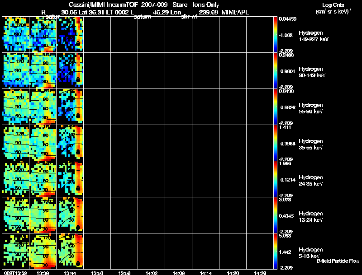
Task: Click the 13:32 image in the Hydrogen 24-35 keV row
Action: [x=16, y=179]
